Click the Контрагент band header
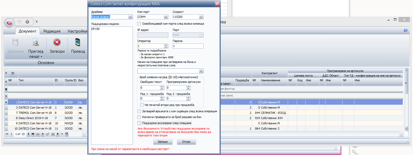Viewport: 413px width, 155px height. coord(270,73)
